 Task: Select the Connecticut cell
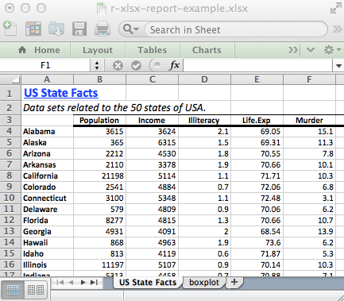point(47,199)
